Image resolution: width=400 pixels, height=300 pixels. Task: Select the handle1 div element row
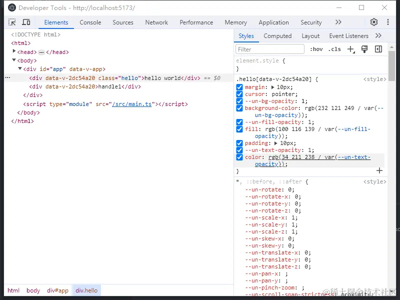(x=85, y=86)
